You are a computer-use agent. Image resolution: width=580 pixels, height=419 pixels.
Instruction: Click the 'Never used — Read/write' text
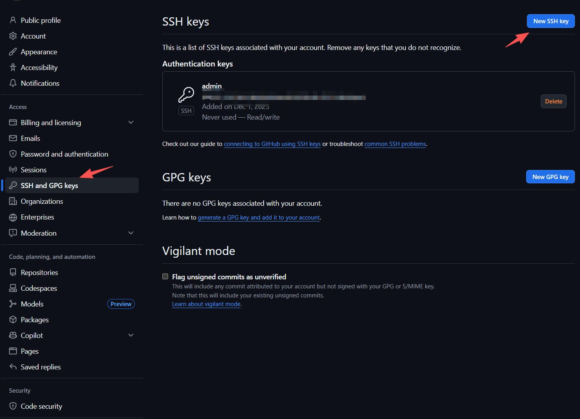point(241,117)
